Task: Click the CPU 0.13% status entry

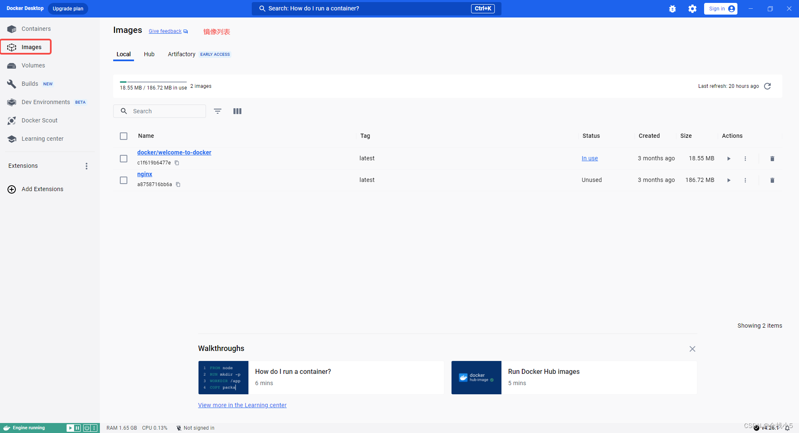Action: 155,428
